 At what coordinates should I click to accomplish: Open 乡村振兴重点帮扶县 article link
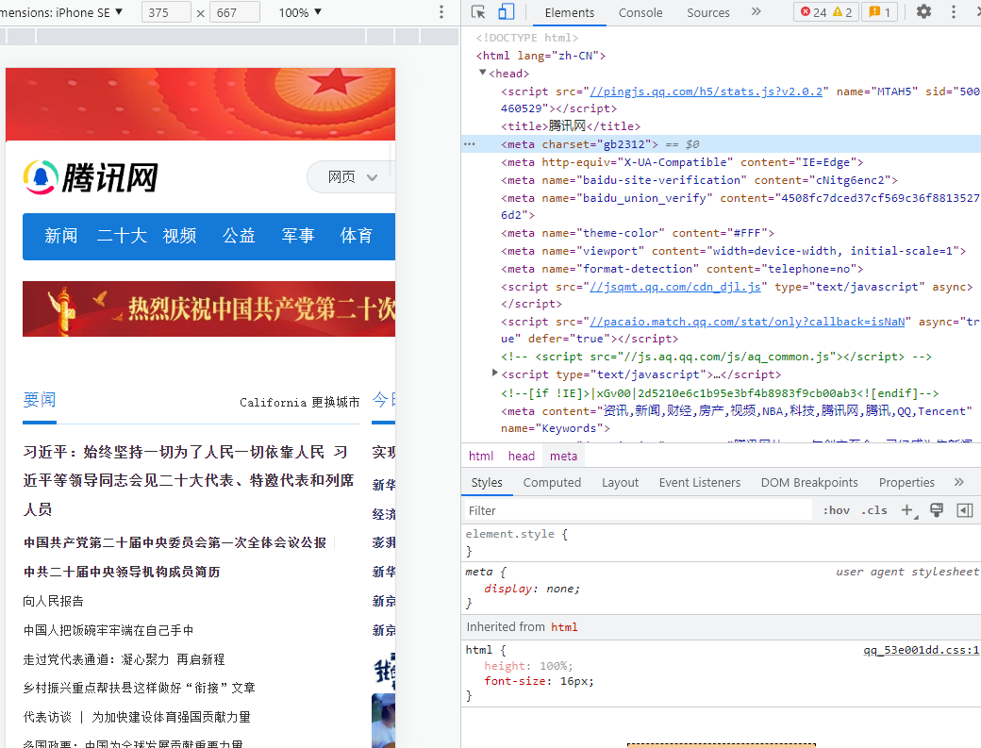[x=139, y=688]
